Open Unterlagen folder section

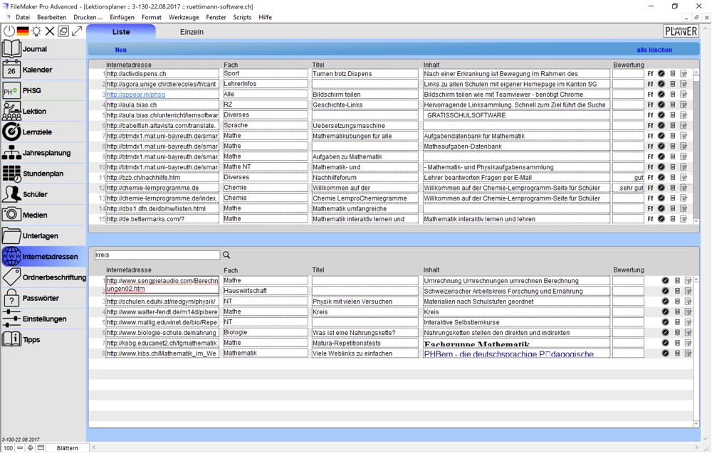coord(43,236)
